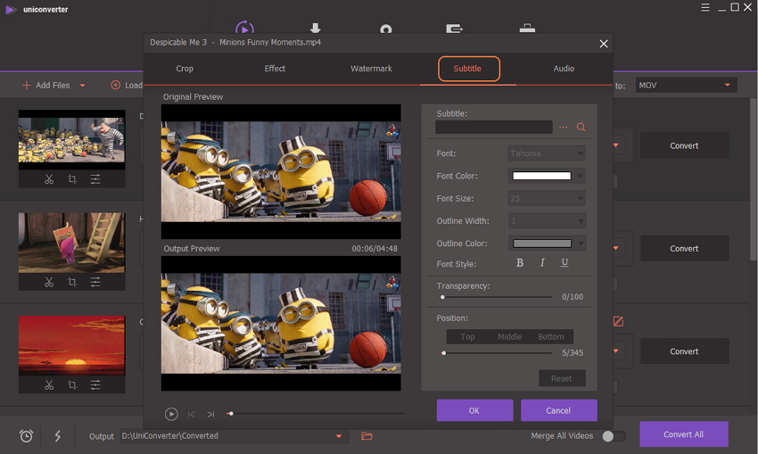The height and width of the screenshot is (454, 758).
Task: Click OK to apply subtitle settings
Action: coord(474,410)
